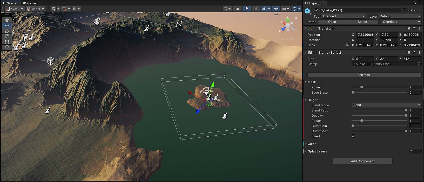The width and height of the screenshot is (424, 182).
Task: Enable the Static checkbox
Action: pos(405,10)
